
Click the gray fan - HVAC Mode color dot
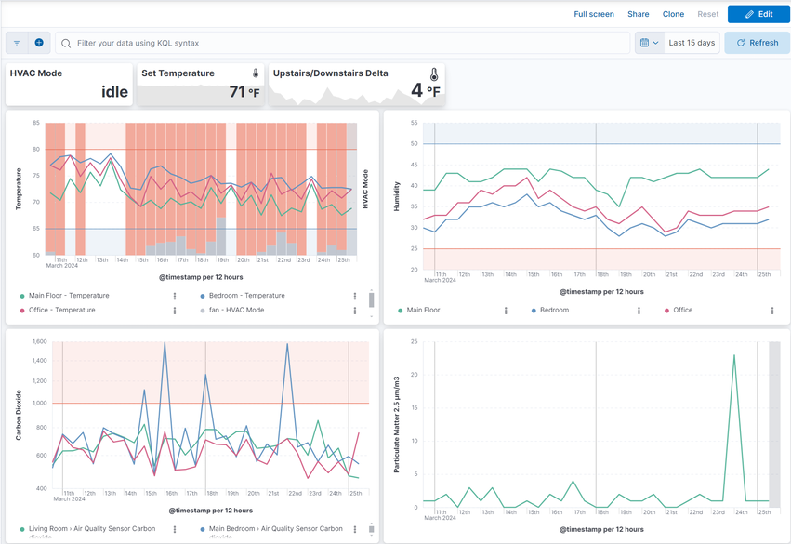(x=203, y=311)
